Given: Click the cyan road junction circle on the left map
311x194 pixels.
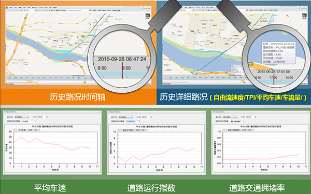Looking at the screenshot, I should click(56, 61).
